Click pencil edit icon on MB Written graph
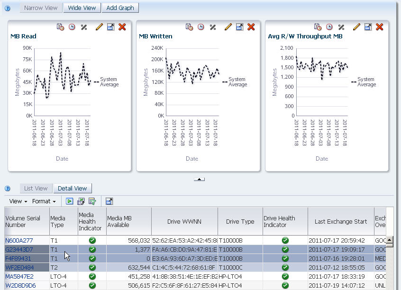 point(228,27)
